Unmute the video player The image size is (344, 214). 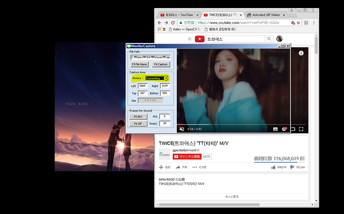(x=182, y=129)
